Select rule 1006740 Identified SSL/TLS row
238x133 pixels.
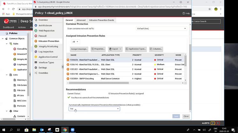(125, 65)
